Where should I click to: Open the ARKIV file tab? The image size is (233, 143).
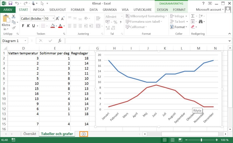(8, 10)
